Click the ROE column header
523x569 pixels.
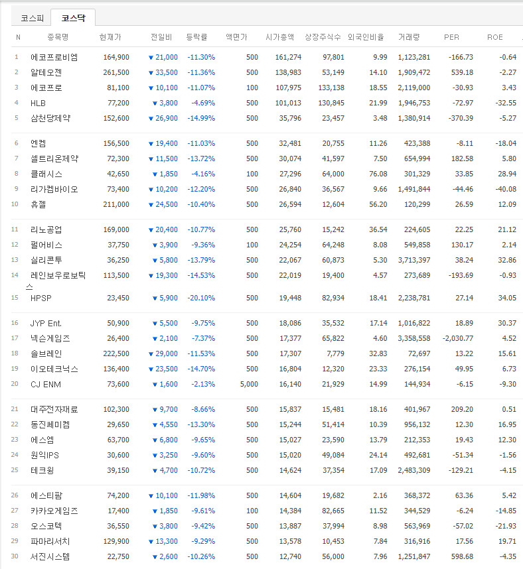click(x=495, y=37)
